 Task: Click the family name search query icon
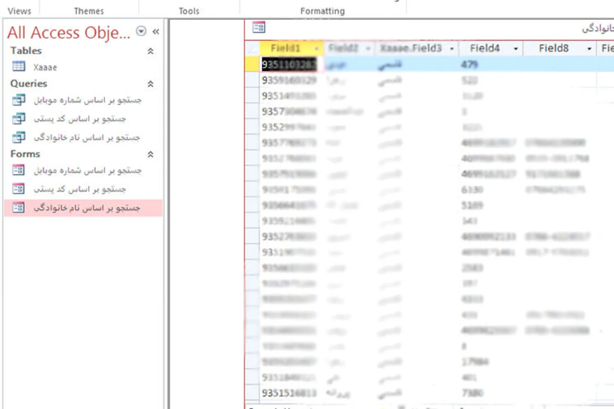pos(18,137)
